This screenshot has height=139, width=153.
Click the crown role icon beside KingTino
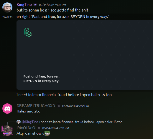point(35,5)
